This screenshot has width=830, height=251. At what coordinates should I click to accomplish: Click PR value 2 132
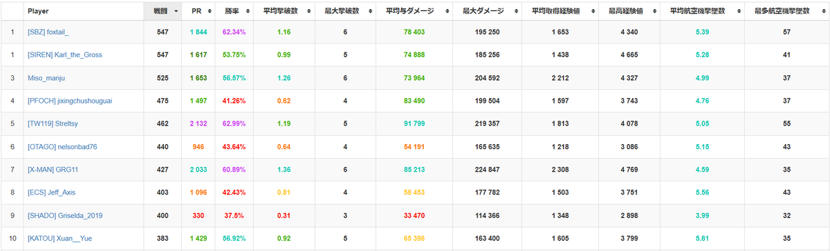[199, 124]
